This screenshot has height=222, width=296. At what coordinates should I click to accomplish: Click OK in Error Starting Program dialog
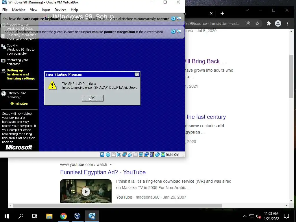[92, 98]
